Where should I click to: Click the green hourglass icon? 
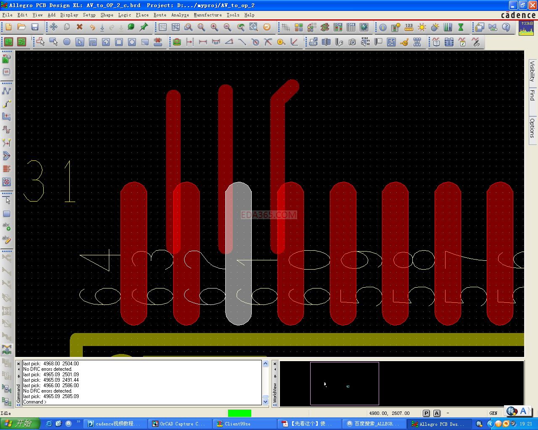[461, 27]
